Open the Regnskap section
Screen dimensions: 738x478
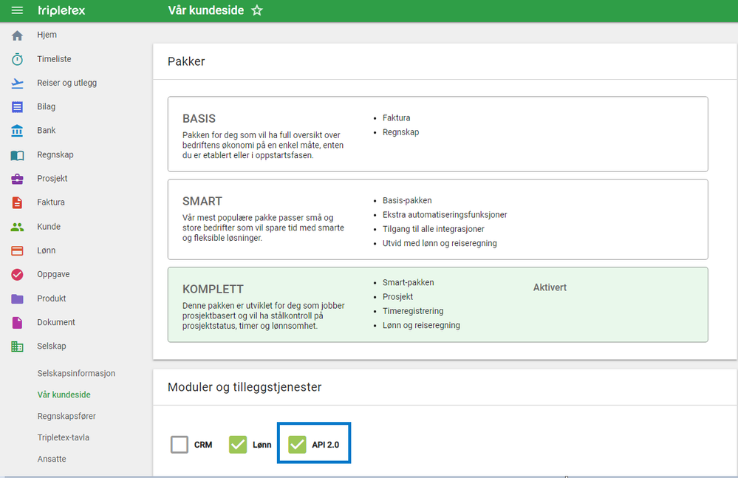(x=55, y=155)
